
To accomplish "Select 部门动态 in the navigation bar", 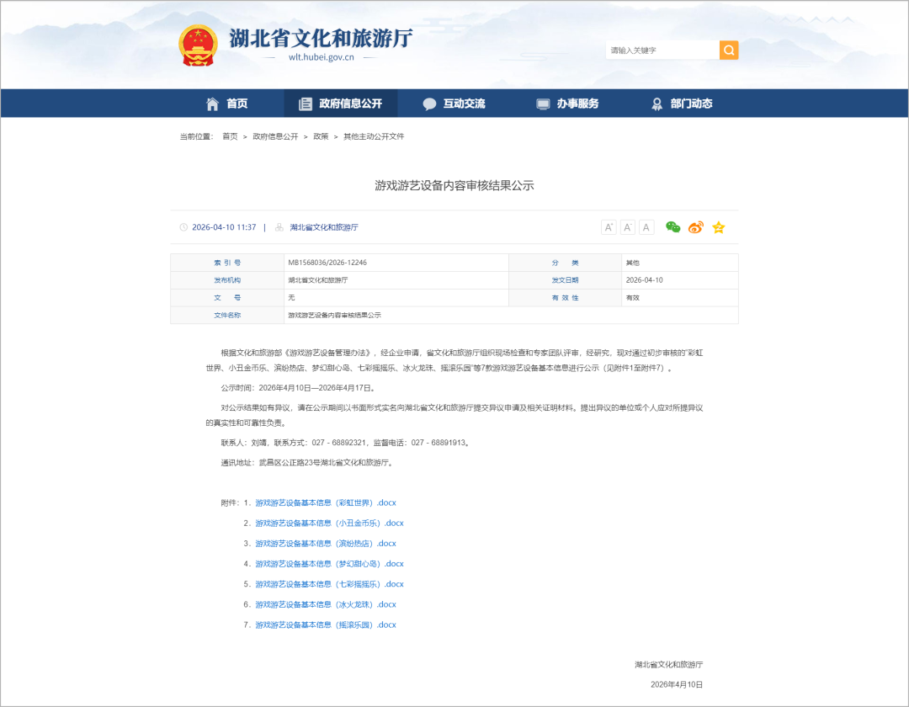I will (682, 104).
